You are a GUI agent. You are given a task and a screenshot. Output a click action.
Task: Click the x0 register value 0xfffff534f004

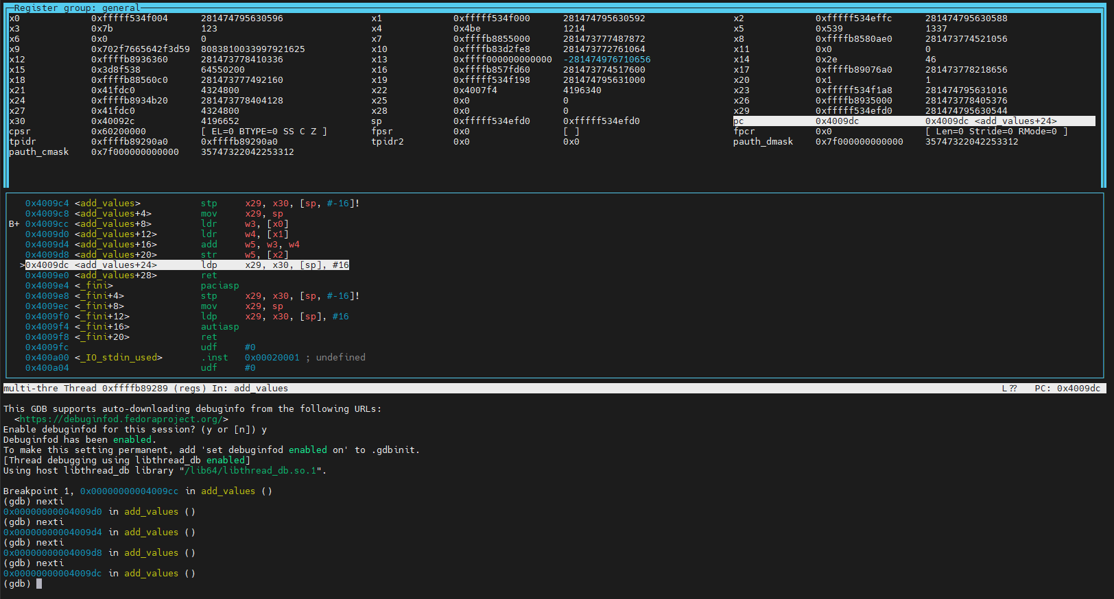coord(130,19)
